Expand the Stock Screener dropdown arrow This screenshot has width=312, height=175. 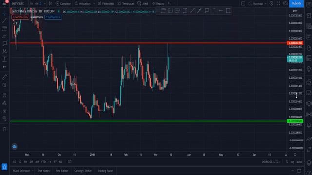pos(33,171)
